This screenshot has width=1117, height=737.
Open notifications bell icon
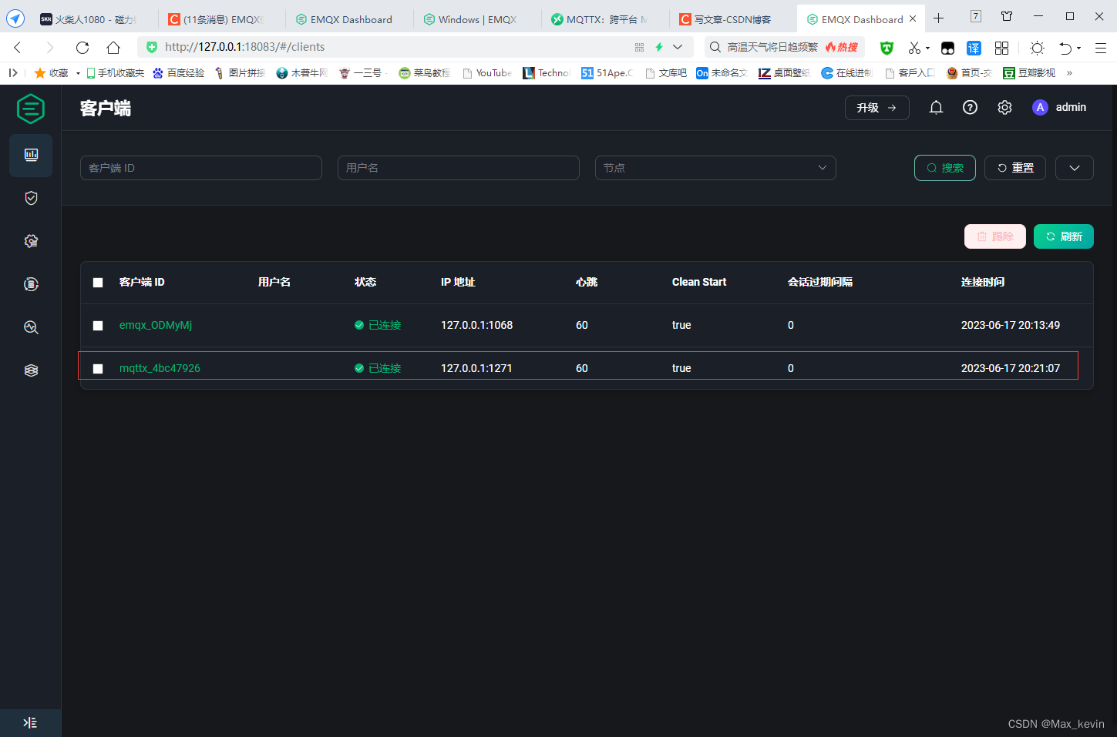936,108
